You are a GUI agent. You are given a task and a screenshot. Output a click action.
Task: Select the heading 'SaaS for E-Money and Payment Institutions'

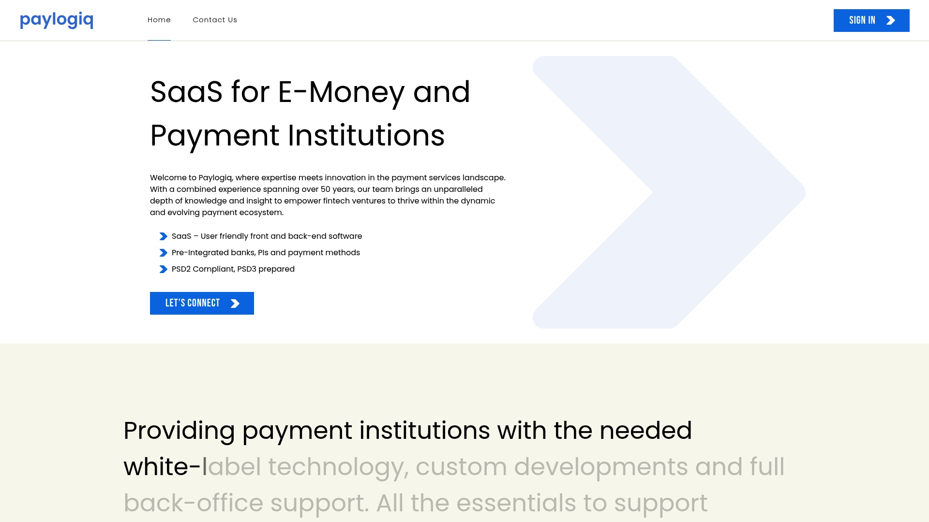pyautogui.click(x=310, y=114)
